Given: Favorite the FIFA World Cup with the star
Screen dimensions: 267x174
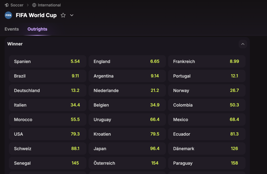Looking at the screenshot, I should tap(63, 15).
